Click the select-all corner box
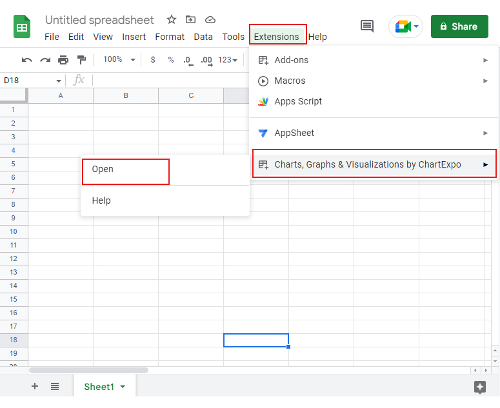The height and width of the screenshot is (408, 500). [14, 95]
